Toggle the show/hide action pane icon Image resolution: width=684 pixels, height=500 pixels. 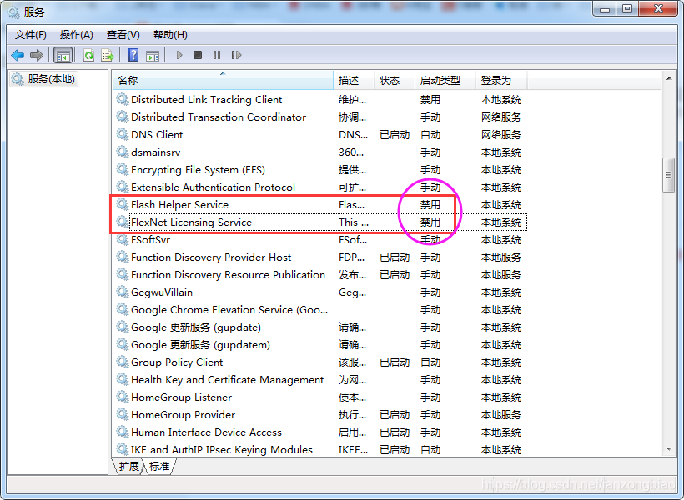[x=153, y=55]
